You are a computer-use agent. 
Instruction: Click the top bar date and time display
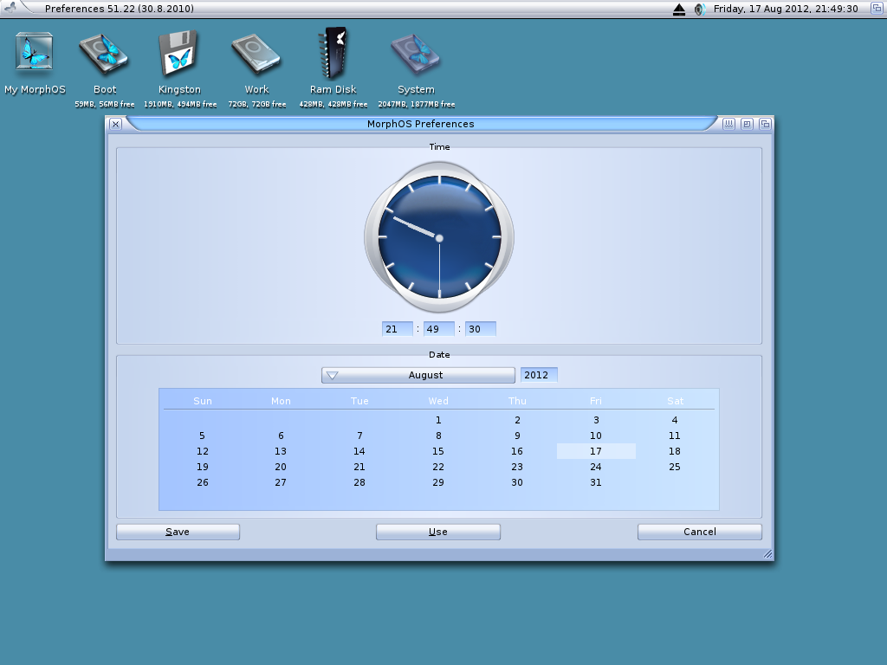(786, 9)
